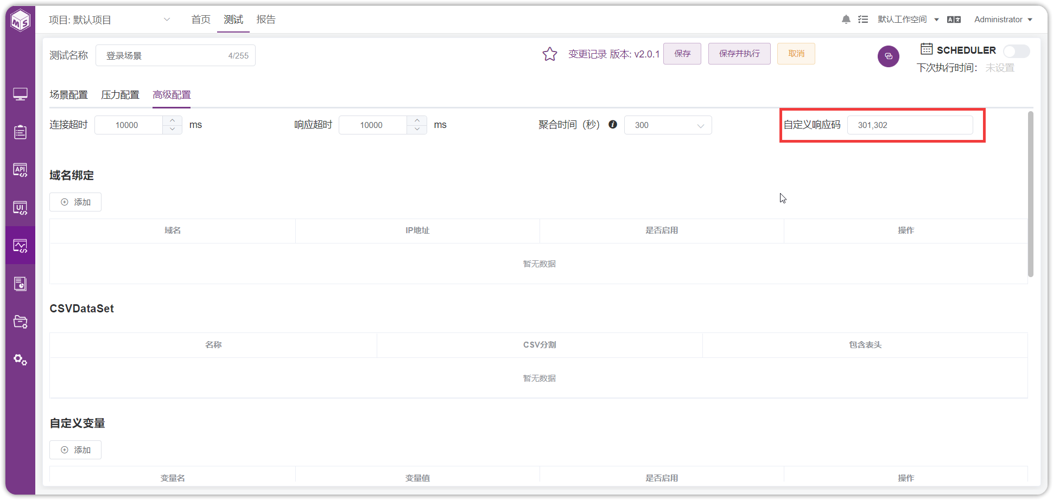Click the 自定义响应码 input field
The height and width of the screenshot is (500, 1053).
[x=910, y=125]
